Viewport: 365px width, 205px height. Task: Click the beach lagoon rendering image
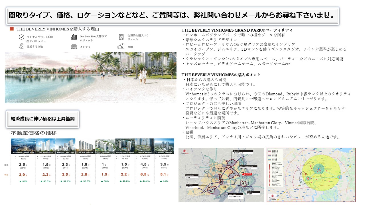coord(90,77)
